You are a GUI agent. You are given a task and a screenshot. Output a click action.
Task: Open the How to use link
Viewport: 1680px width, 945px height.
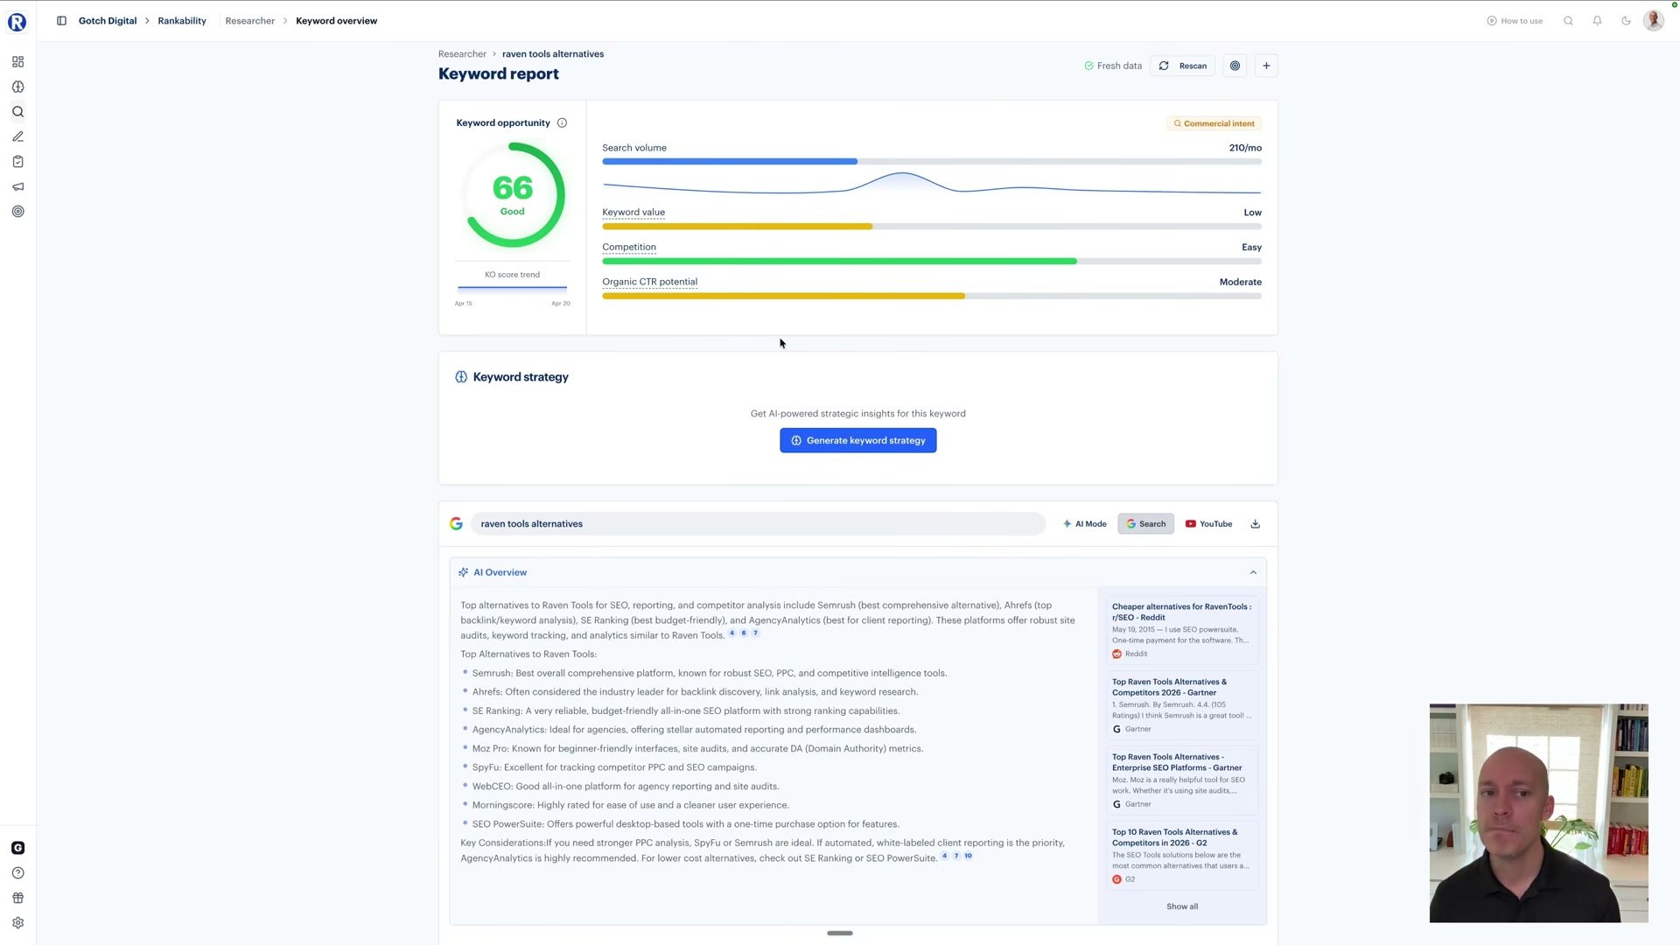1515,21
